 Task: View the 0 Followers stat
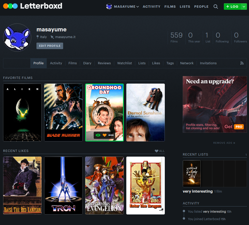click(x=240, y=37)
